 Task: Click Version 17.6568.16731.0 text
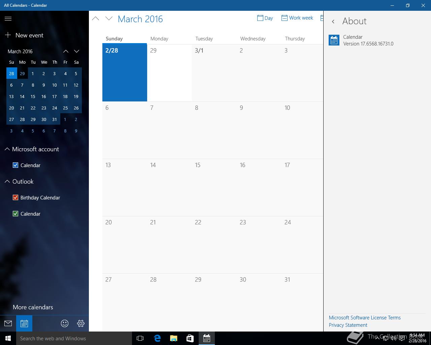(368, 44)
